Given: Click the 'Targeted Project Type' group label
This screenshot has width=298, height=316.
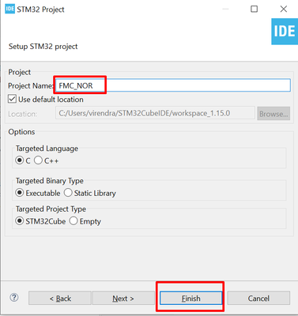Looking at the screenshot, I should [x=51, y=209].
